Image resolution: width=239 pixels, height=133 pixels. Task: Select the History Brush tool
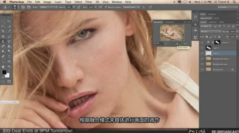coord(9,41)
